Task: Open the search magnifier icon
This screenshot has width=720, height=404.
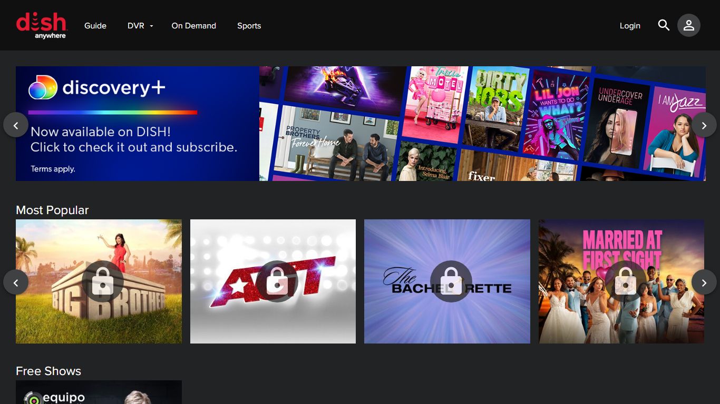Action: point(664,25)
